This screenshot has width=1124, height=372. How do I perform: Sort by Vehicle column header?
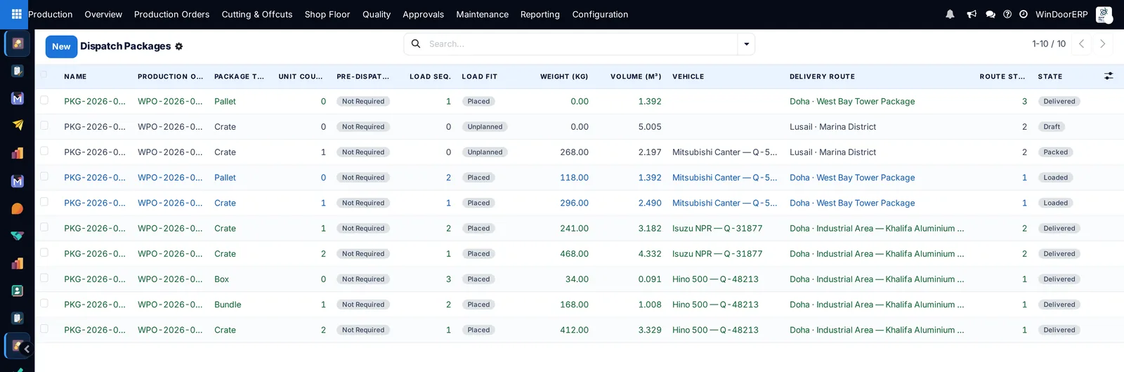pyautogui.click(x=688, y=77)
